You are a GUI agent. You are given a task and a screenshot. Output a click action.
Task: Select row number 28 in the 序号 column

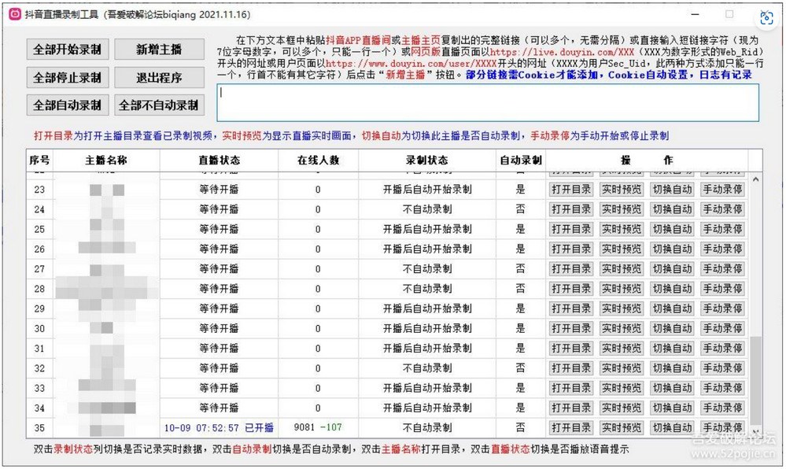click(39, 289)
